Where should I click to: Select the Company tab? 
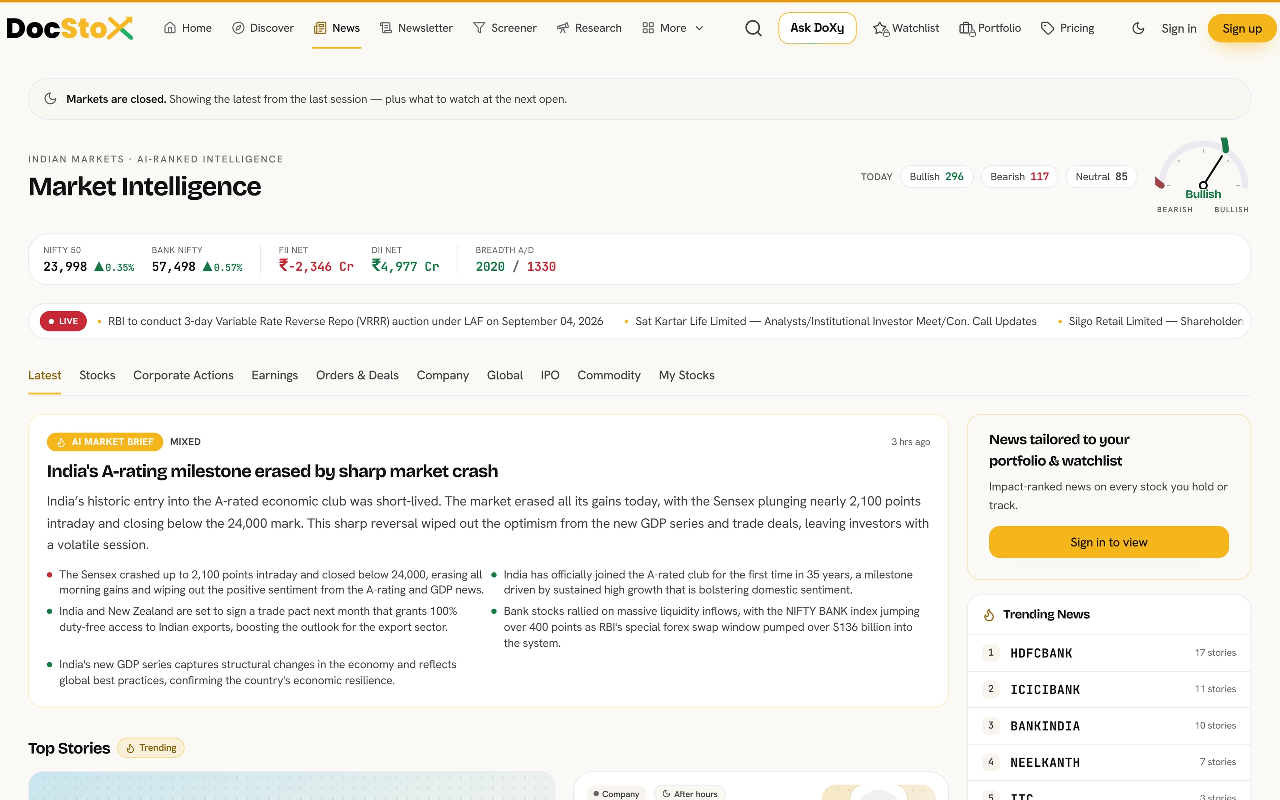pyautogui.click(x=443, y=375)
